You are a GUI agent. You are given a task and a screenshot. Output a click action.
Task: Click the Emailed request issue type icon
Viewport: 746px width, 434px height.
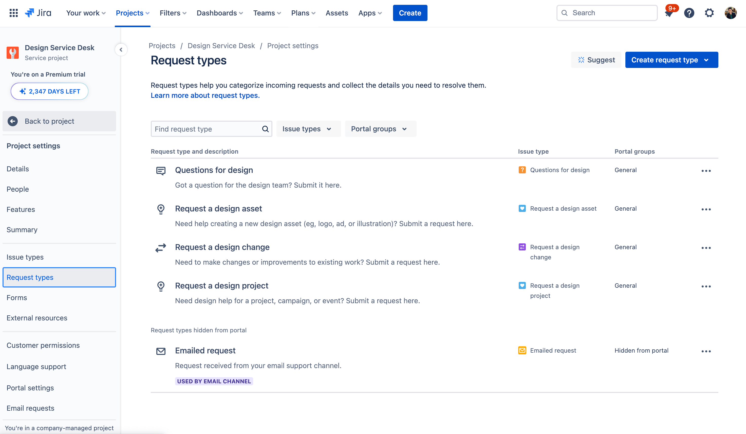click(x=522, y=350)
